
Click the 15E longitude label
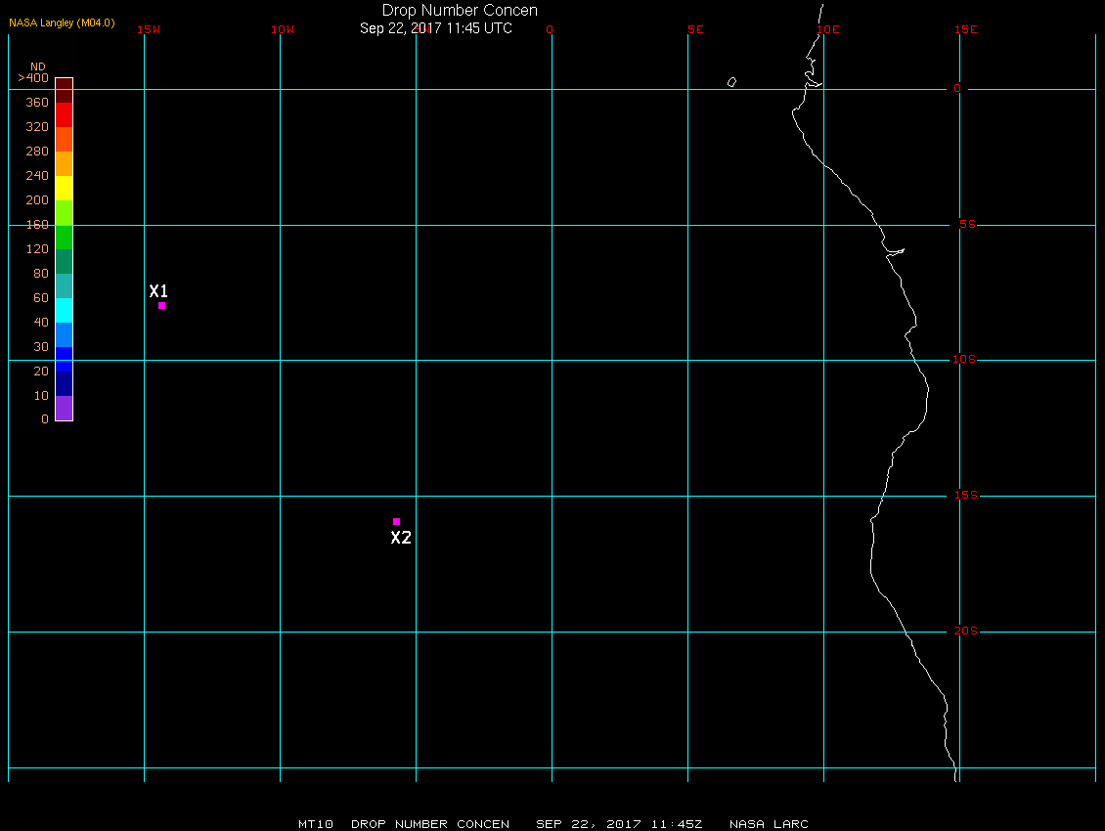(x=965, y=29)
